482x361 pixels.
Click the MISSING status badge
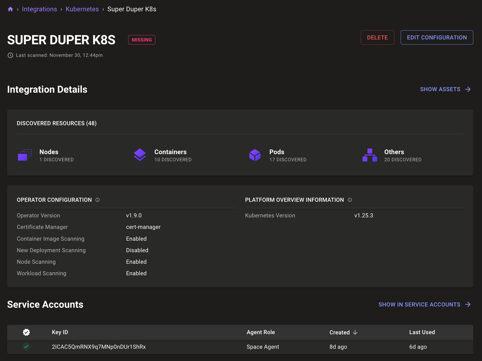point(142,40)
